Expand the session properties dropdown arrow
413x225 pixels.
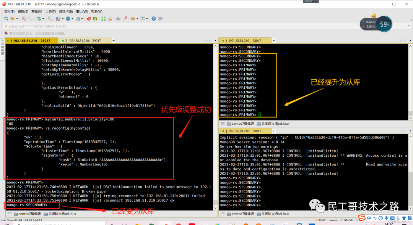click(x=43, y=18)
